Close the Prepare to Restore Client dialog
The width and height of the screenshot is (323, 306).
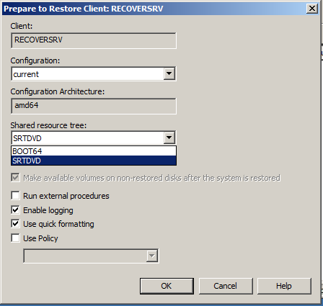tap(312, 9)
